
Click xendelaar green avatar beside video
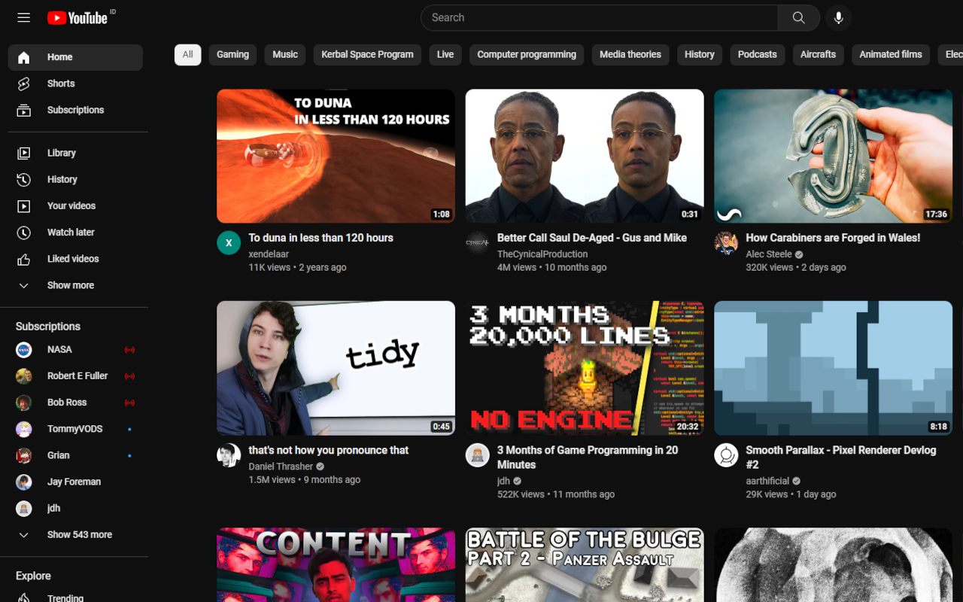coord(229,243)
